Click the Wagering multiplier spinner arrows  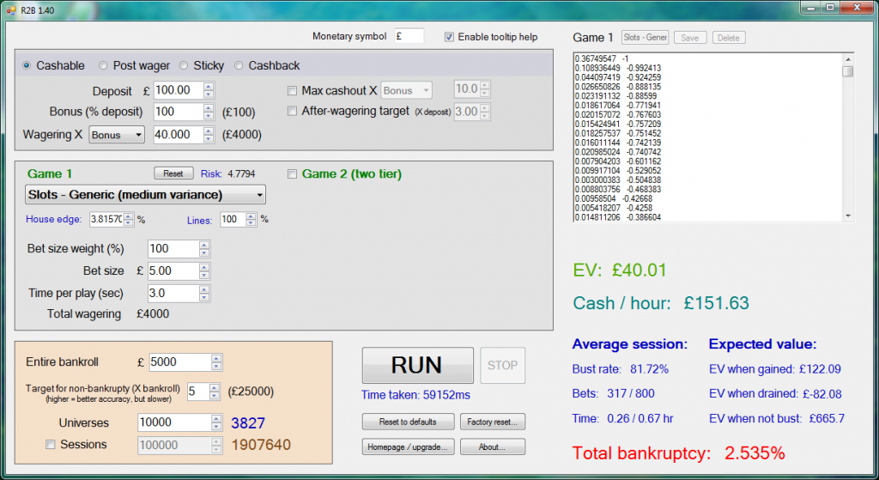pyautogui.click(x=209, y=135)
